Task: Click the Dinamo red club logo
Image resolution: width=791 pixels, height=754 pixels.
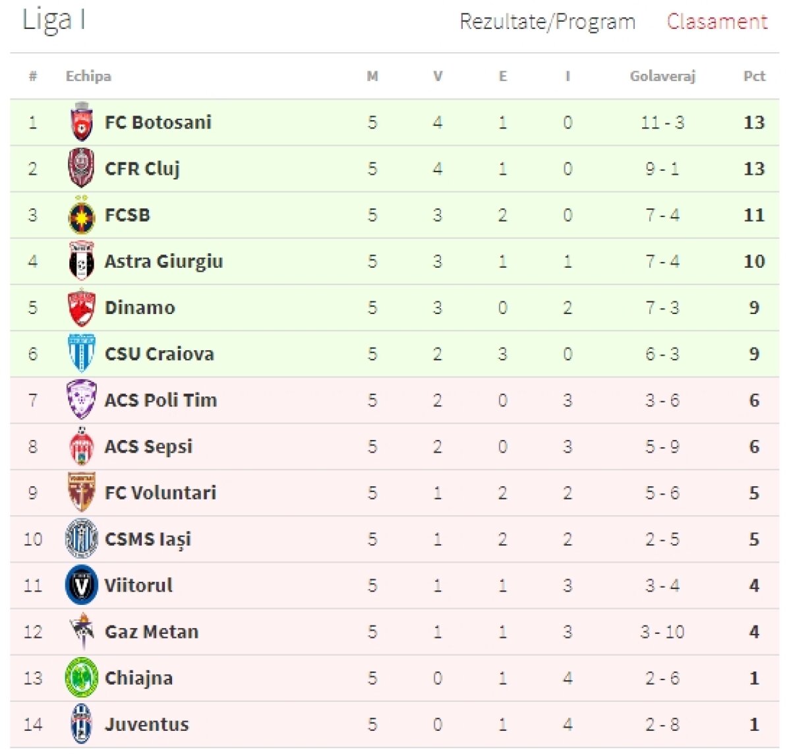Action: 82,308
